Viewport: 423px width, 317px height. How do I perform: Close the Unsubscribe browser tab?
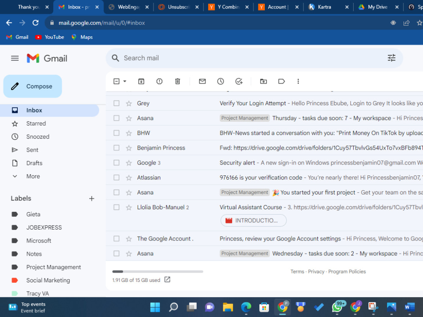(197, 7)
